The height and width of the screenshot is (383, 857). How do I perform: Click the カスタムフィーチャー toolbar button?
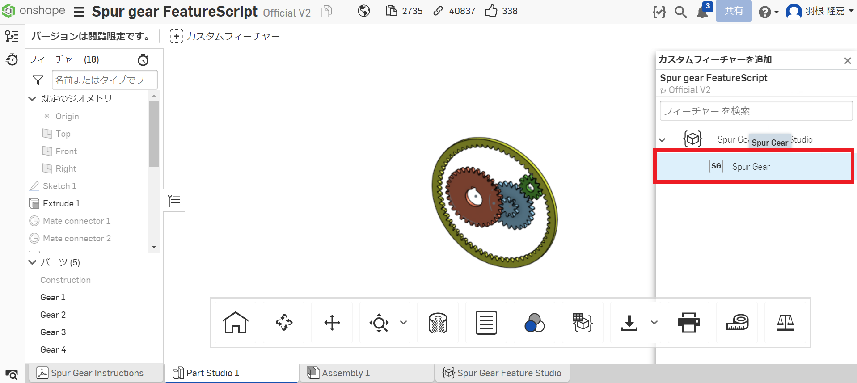225,36
